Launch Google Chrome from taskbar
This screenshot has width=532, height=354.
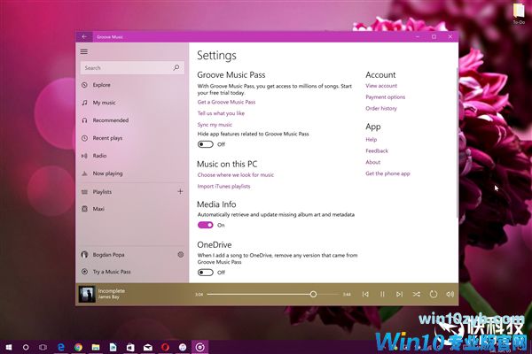tap(78, 347)
